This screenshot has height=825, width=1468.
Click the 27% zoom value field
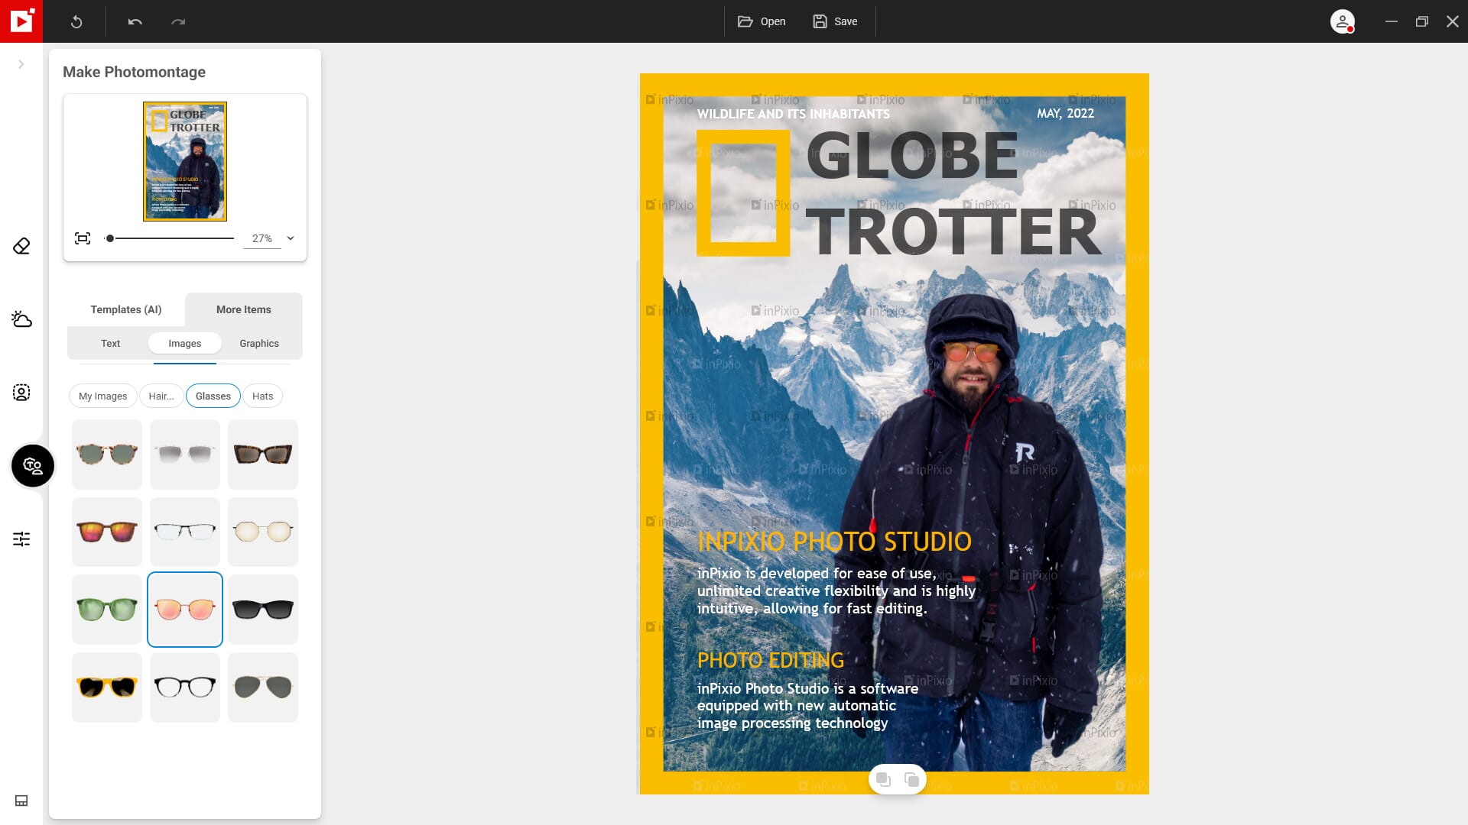pyautogui.click(x=261, y=239)
